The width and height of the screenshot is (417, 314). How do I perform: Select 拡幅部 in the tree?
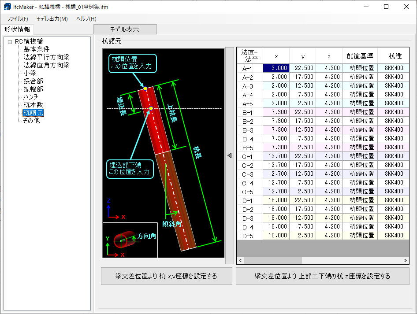point(33,89)
